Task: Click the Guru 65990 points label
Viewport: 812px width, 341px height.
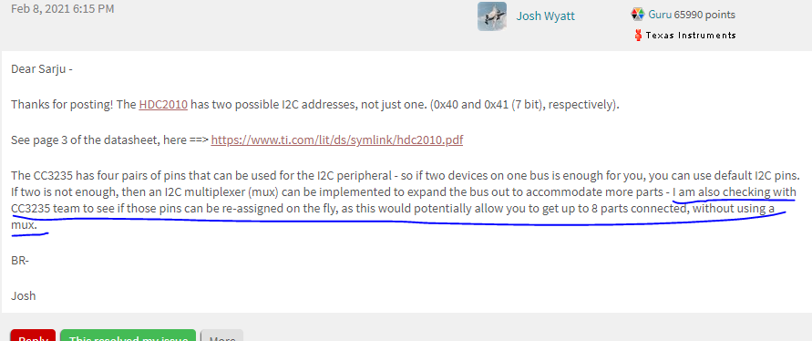Action: [692, 15]
